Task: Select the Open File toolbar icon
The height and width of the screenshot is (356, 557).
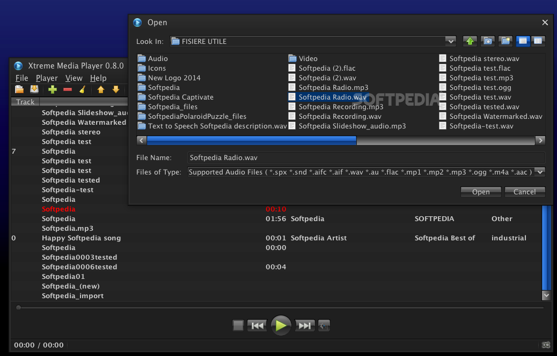Action: (x=19, y=89)
